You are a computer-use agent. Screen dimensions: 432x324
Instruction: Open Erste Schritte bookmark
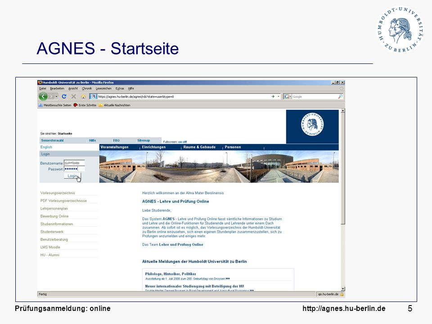85,105
